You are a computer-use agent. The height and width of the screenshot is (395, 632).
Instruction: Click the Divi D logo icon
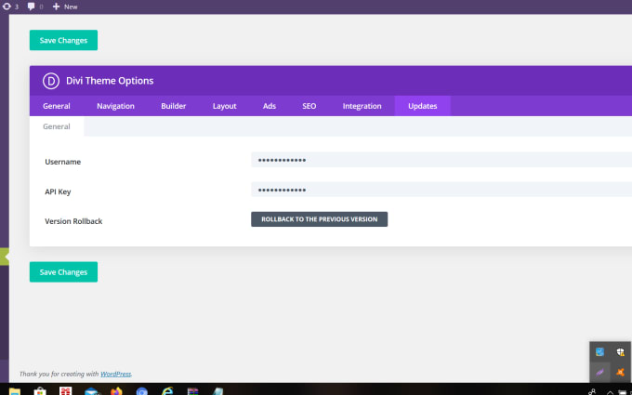click(51, 81)
